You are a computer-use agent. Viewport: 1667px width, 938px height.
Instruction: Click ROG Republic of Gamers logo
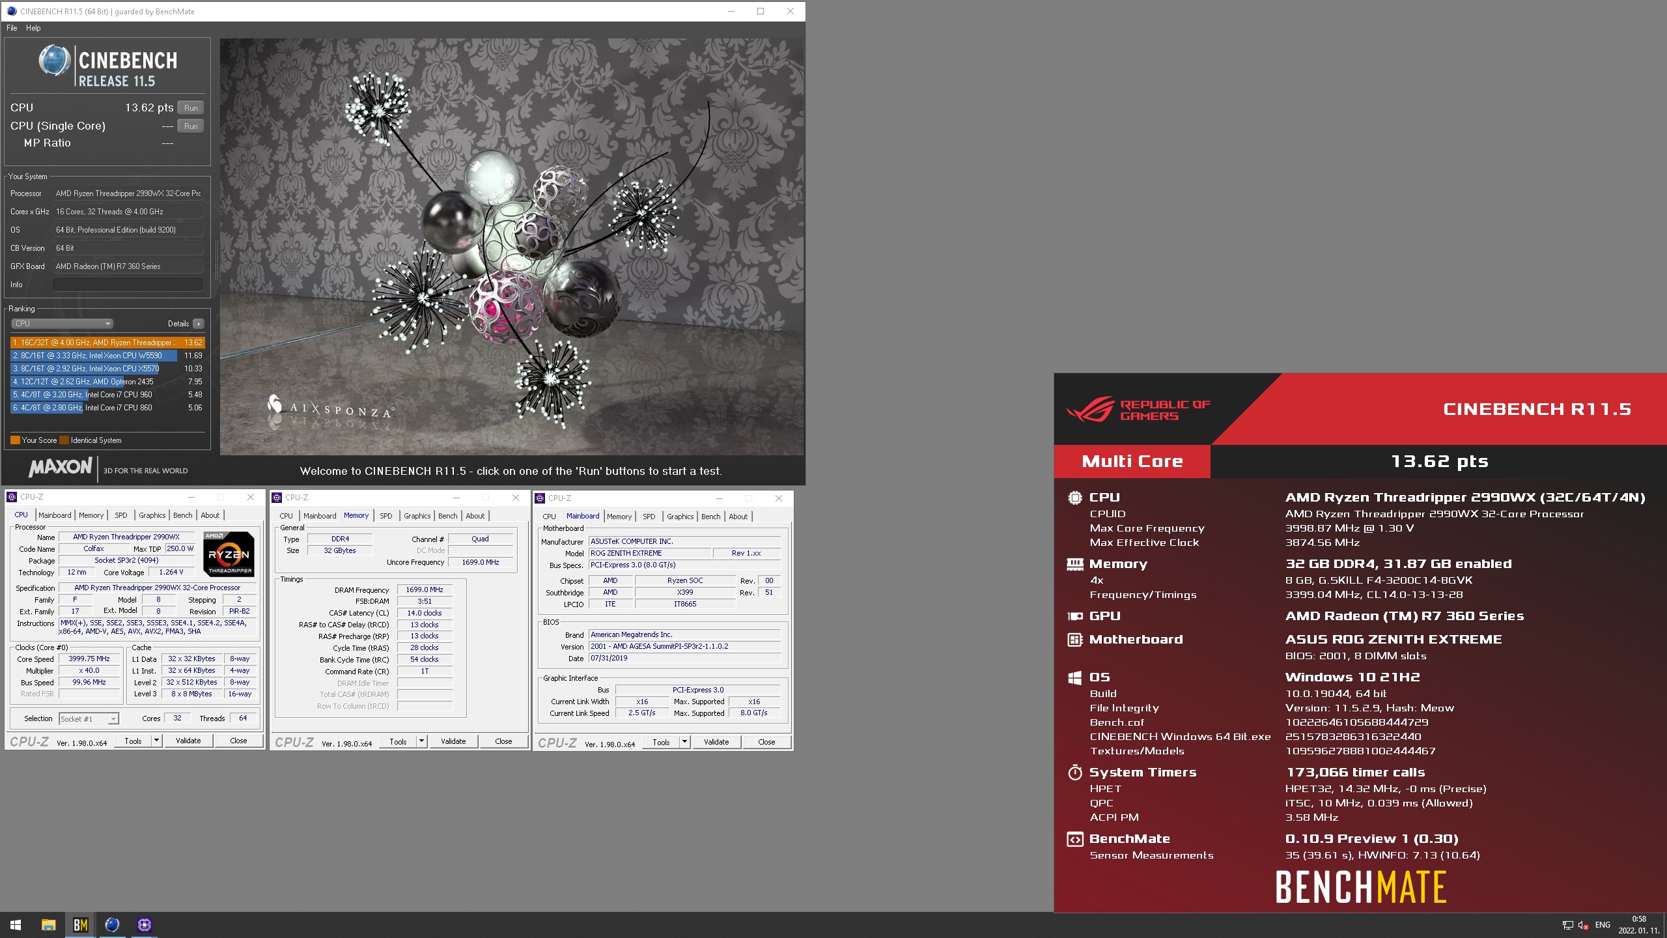[x=1138, y=410]
